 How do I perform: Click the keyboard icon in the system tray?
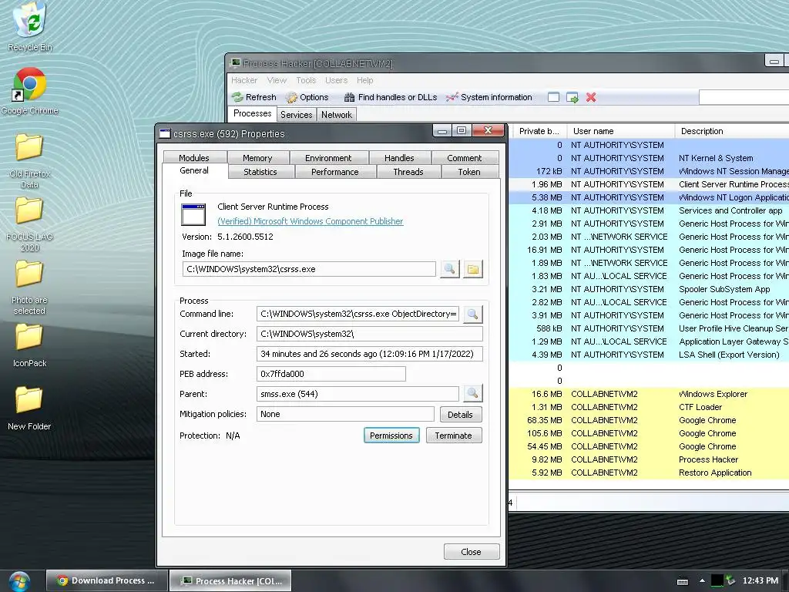[x=683, y=581]
